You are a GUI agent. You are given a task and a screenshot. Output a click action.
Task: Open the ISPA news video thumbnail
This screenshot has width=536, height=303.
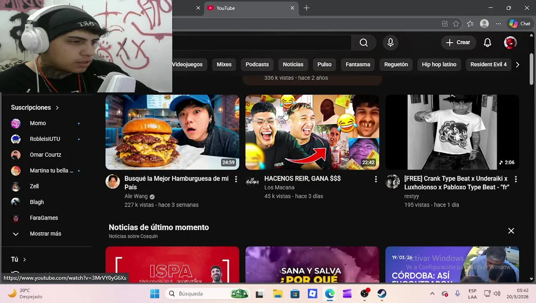pos(172,264)
